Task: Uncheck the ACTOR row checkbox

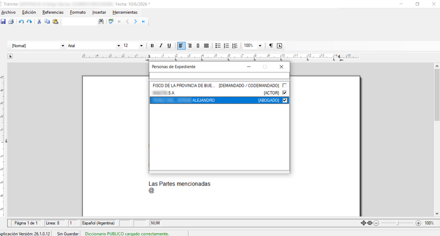Action: click(284, 92)
